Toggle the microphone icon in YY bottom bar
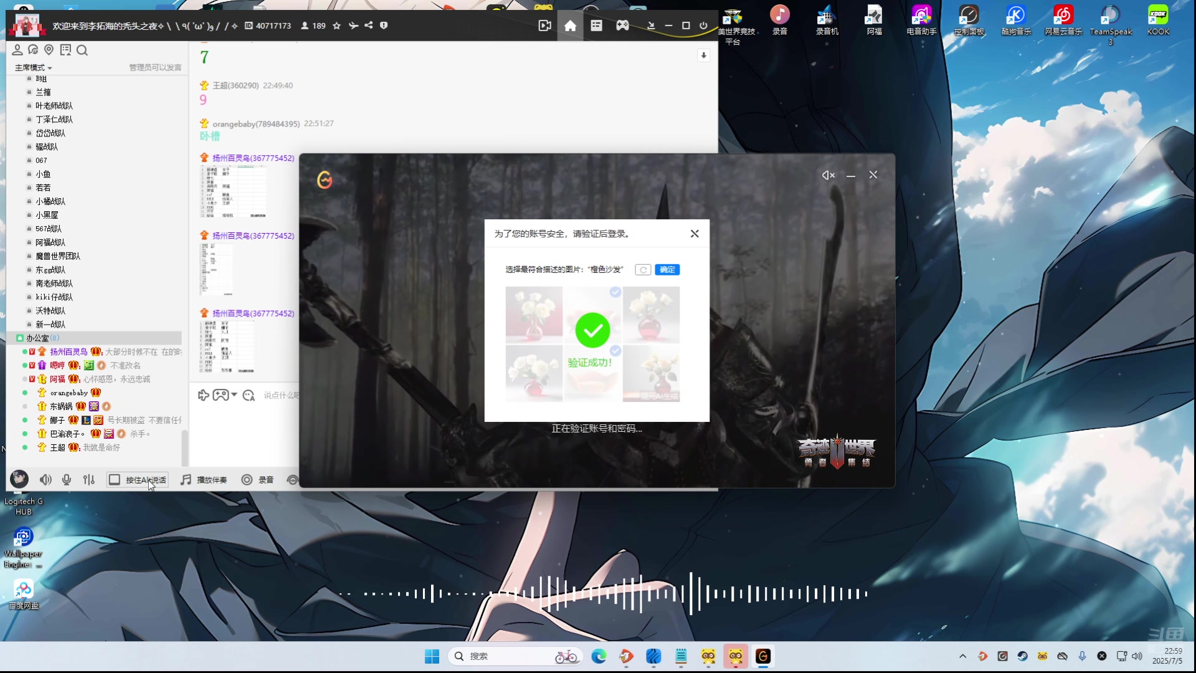Screen dimensions: 1196x673 [67, 480]
